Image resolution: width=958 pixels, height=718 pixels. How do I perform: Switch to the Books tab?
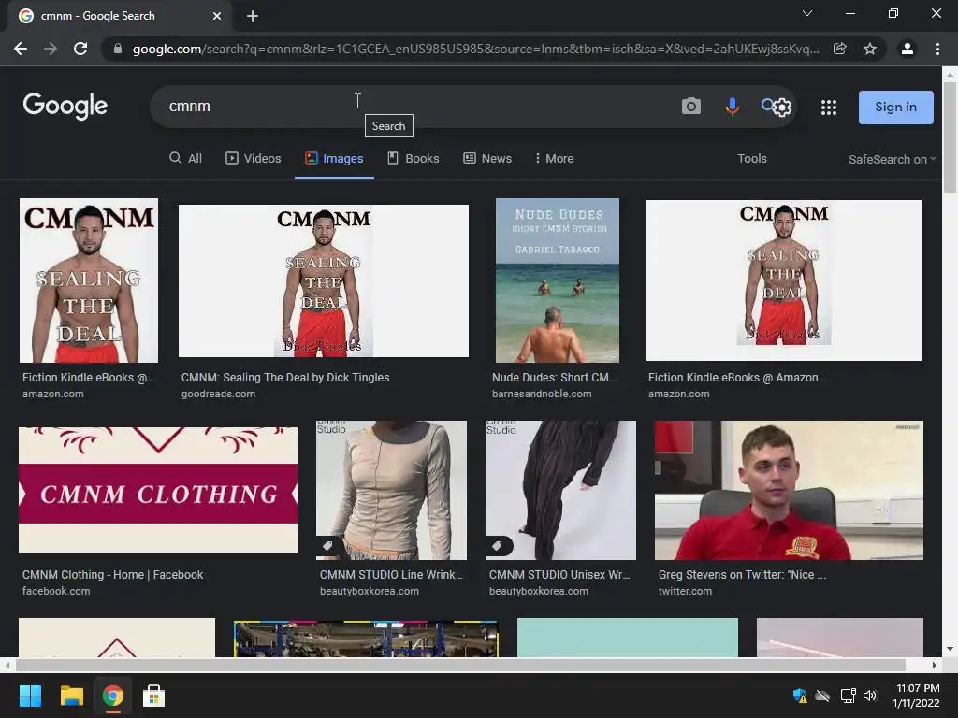[x=413, y=158]
